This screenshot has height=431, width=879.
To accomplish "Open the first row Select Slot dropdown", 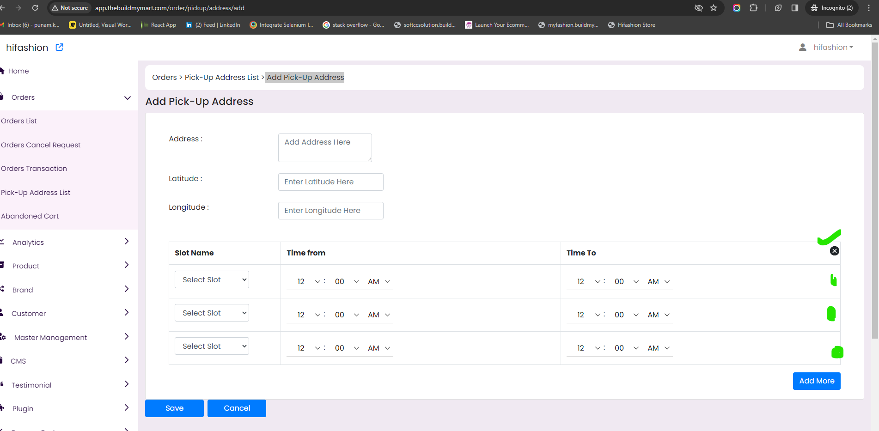I will (x=212, y=279).
